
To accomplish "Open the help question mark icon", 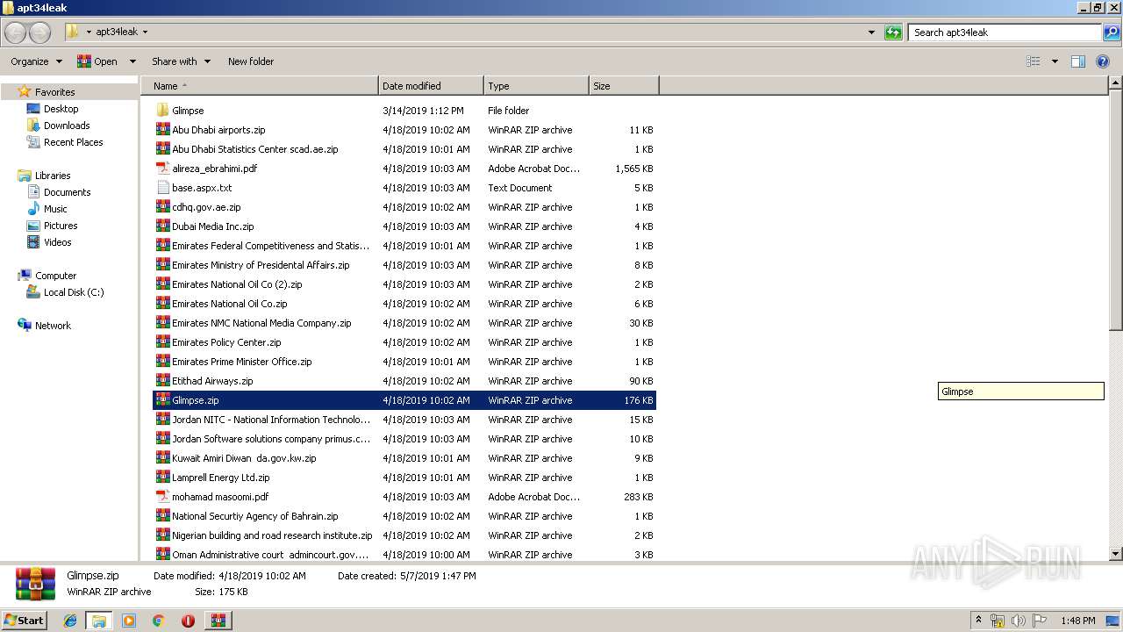I will point(1103,61).
